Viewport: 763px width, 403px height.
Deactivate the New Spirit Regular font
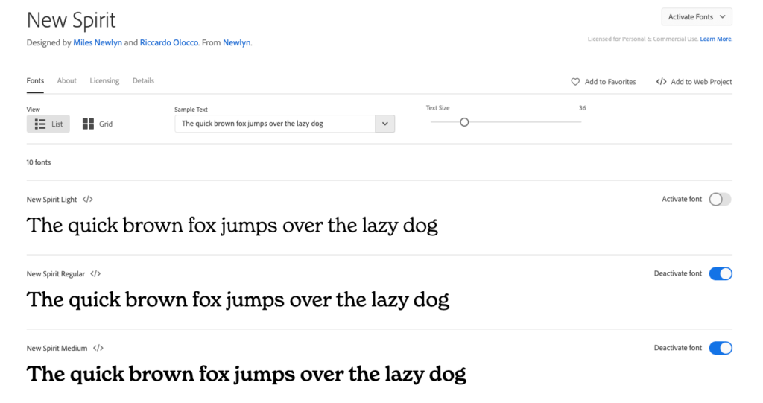(721, 273)
